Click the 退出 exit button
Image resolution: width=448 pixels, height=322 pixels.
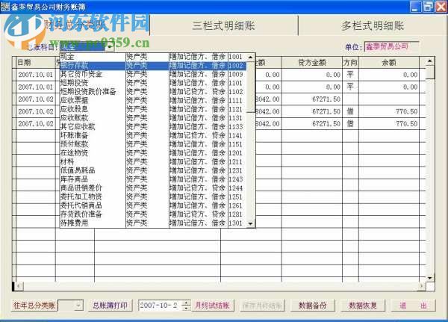pyautogui.click(x=413, y=306)
